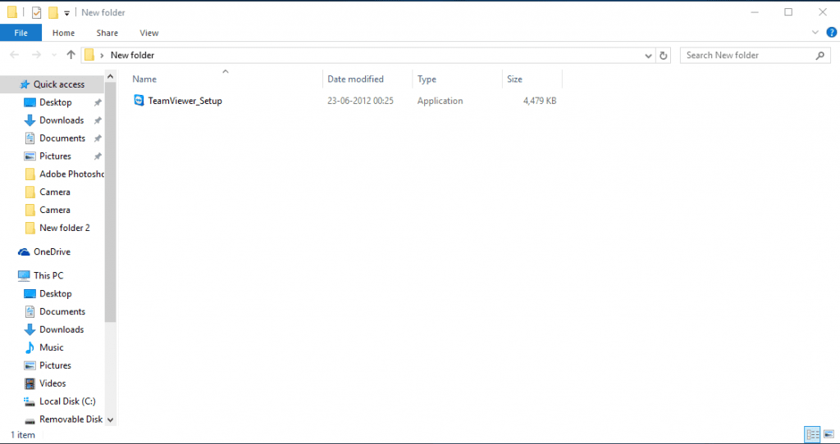Go up one level with the Up arrow
The height and width of the screenshot is (444, 840).
[x=71, y=55]
